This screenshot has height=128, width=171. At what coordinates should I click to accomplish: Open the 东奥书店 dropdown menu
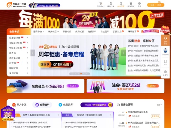coord(53,32)
